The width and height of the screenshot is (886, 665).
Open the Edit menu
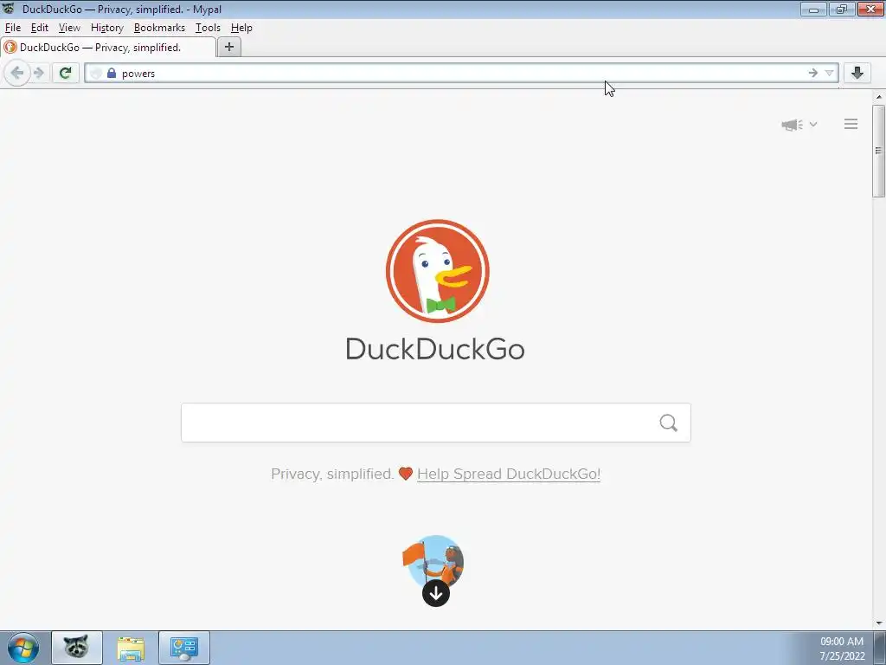click(x=40, y=28)
